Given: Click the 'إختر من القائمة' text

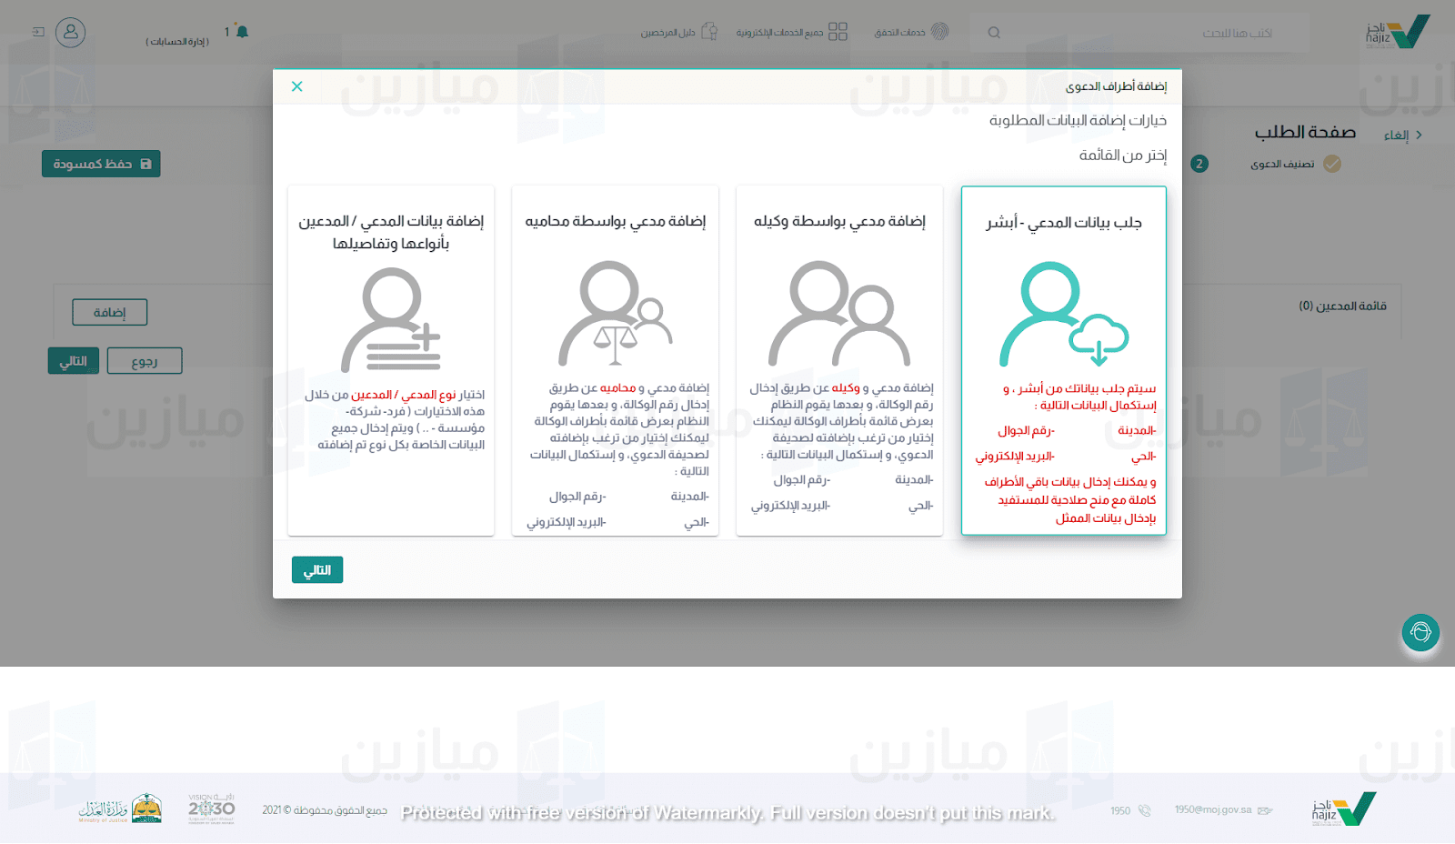Looking at the screenshot, I should (1123, 156).
